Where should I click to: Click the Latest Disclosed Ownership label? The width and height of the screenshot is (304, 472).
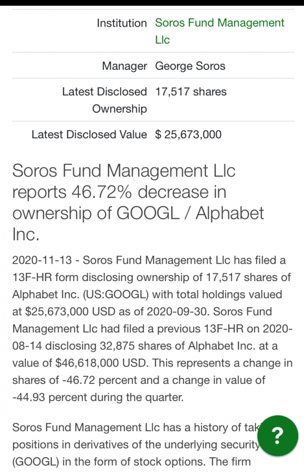(104, 100)
